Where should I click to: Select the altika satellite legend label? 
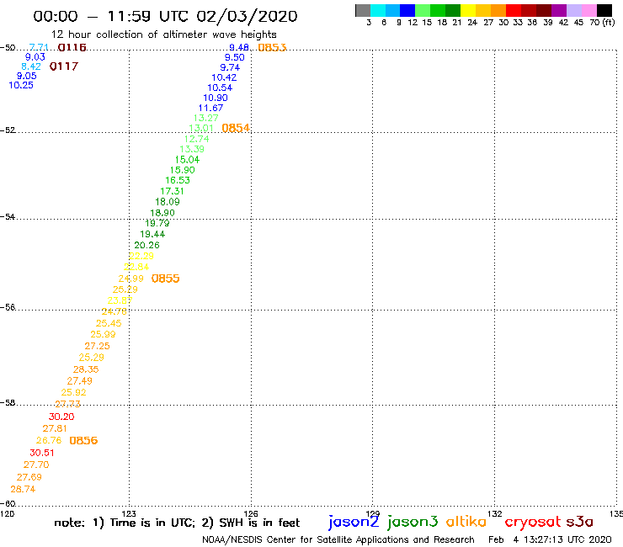tap(466, 522)
